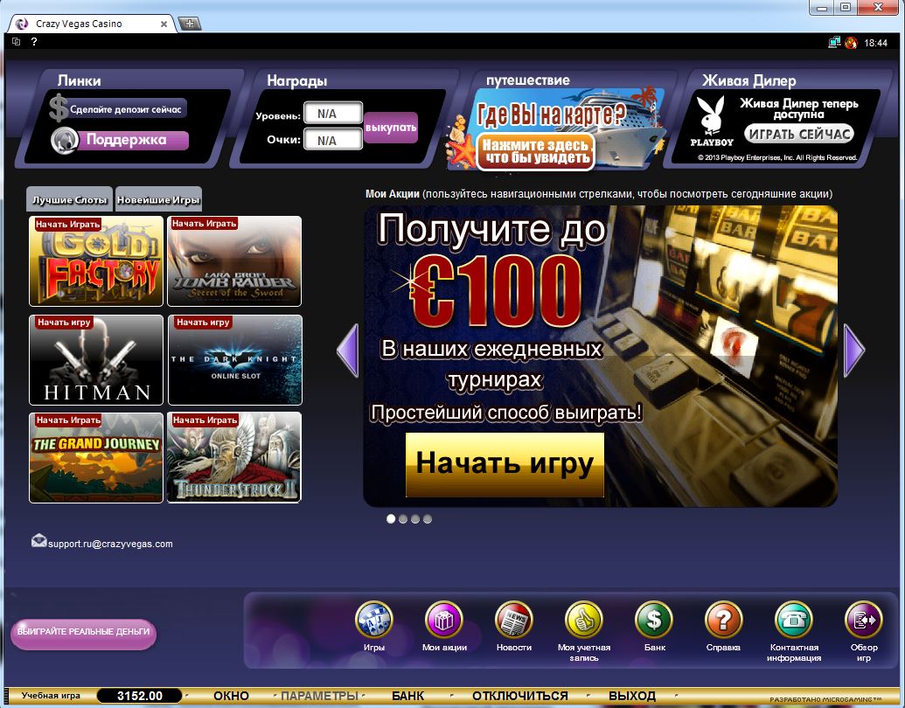The width and height of the screenshot is (905, 708).
Task: Open the БАНК menu in bottom bar
Action: (408, 696)
